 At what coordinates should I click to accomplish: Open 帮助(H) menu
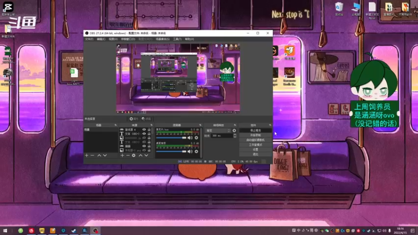click(x=189, y=39)
